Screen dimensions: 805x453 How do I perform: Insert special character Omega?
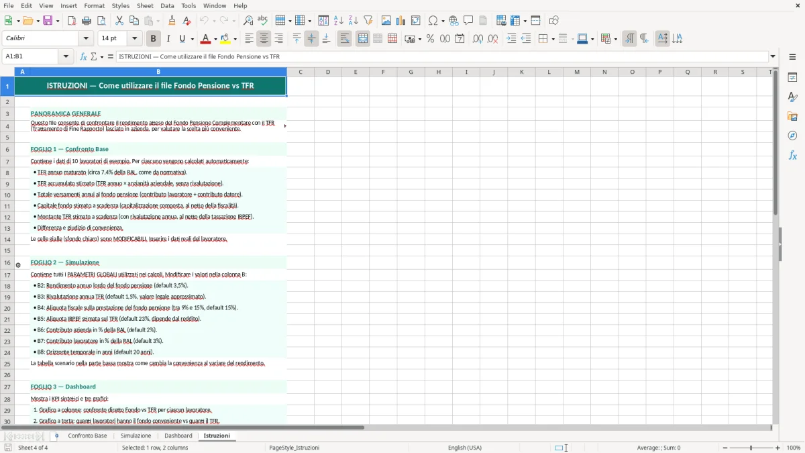tap(433, 21)
